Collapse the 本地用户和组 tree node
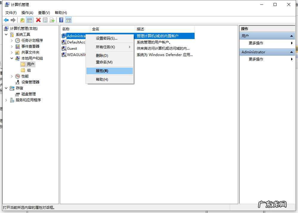 click(x=12, y=58)
